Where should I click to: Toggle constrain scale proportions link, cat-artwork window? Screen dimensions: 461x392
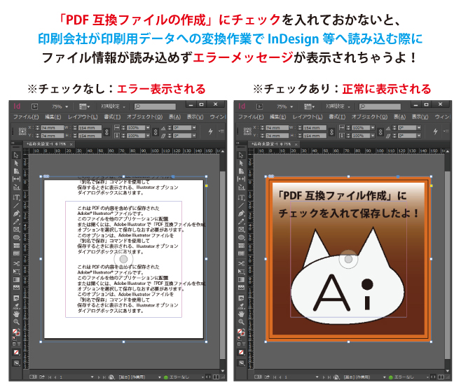click(x=380, y=132)
